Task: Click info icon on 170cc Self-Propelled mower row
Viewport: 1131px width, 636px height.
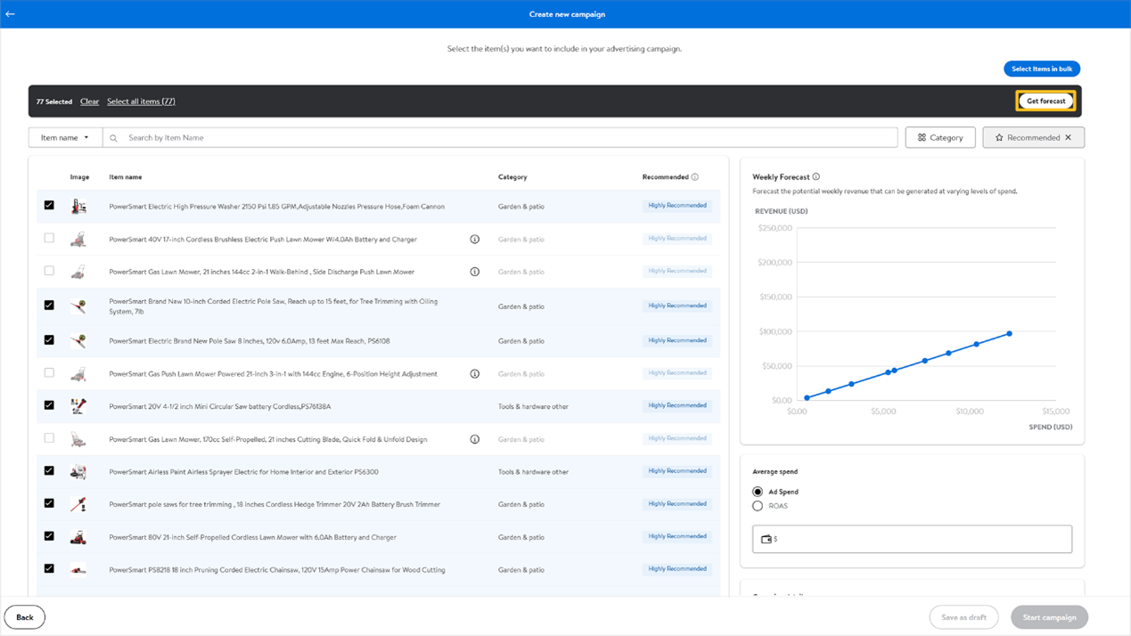Action: coord(475,439)
